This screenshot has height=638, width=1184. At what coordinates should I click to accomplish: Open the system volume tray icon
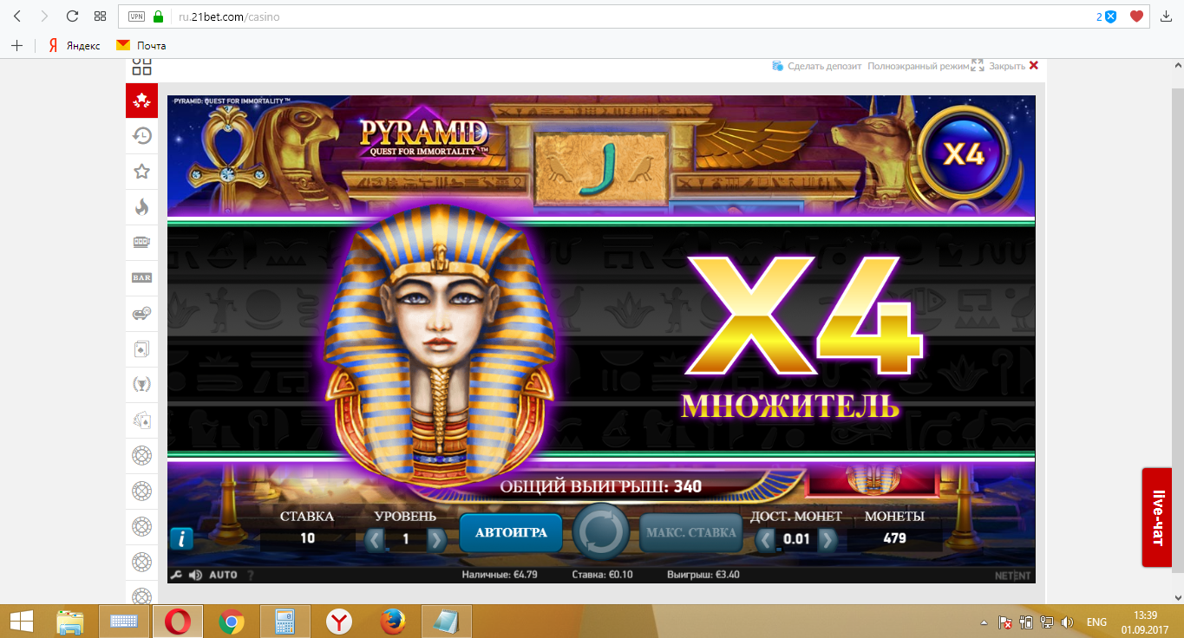[1068, 622]
